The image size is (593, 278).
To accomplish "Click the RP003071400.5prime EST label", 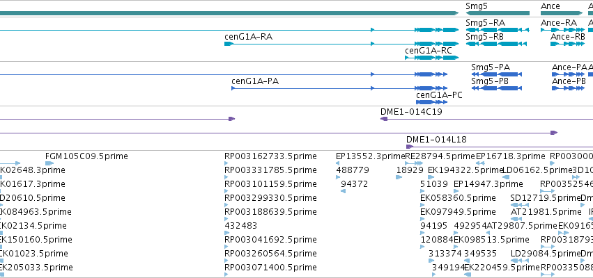I will tap(270, 268).
